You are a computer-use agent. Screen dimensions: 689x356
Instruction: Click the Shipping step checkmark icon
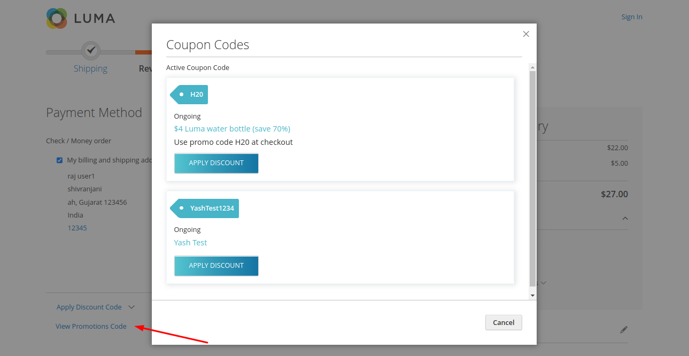coord(91,50)
